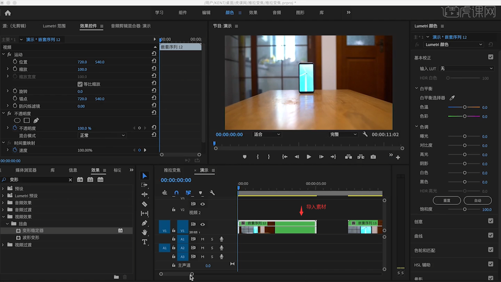The width and height of the screenshot is (501, 282).
Task: Uncheck Uniform Scale checkbox
Action: point(80,84)
